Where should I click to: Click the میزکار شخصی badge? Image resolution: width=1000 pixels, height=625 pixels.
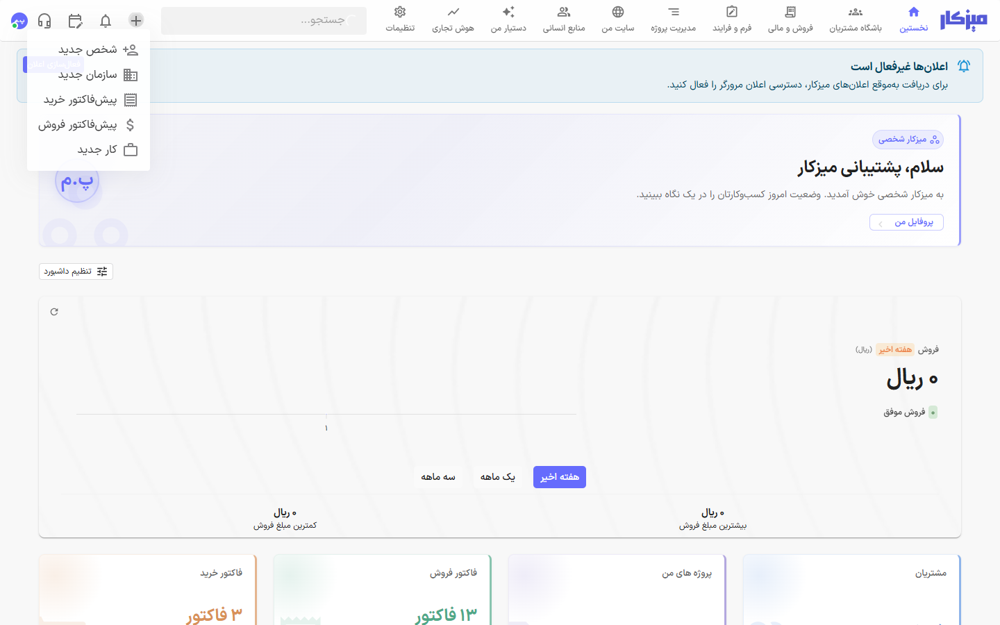click(908, 140)
